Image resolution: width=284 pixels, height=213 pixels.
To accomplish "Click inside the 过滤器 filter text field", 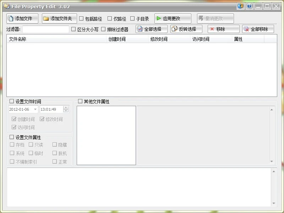I will (46, 29).
